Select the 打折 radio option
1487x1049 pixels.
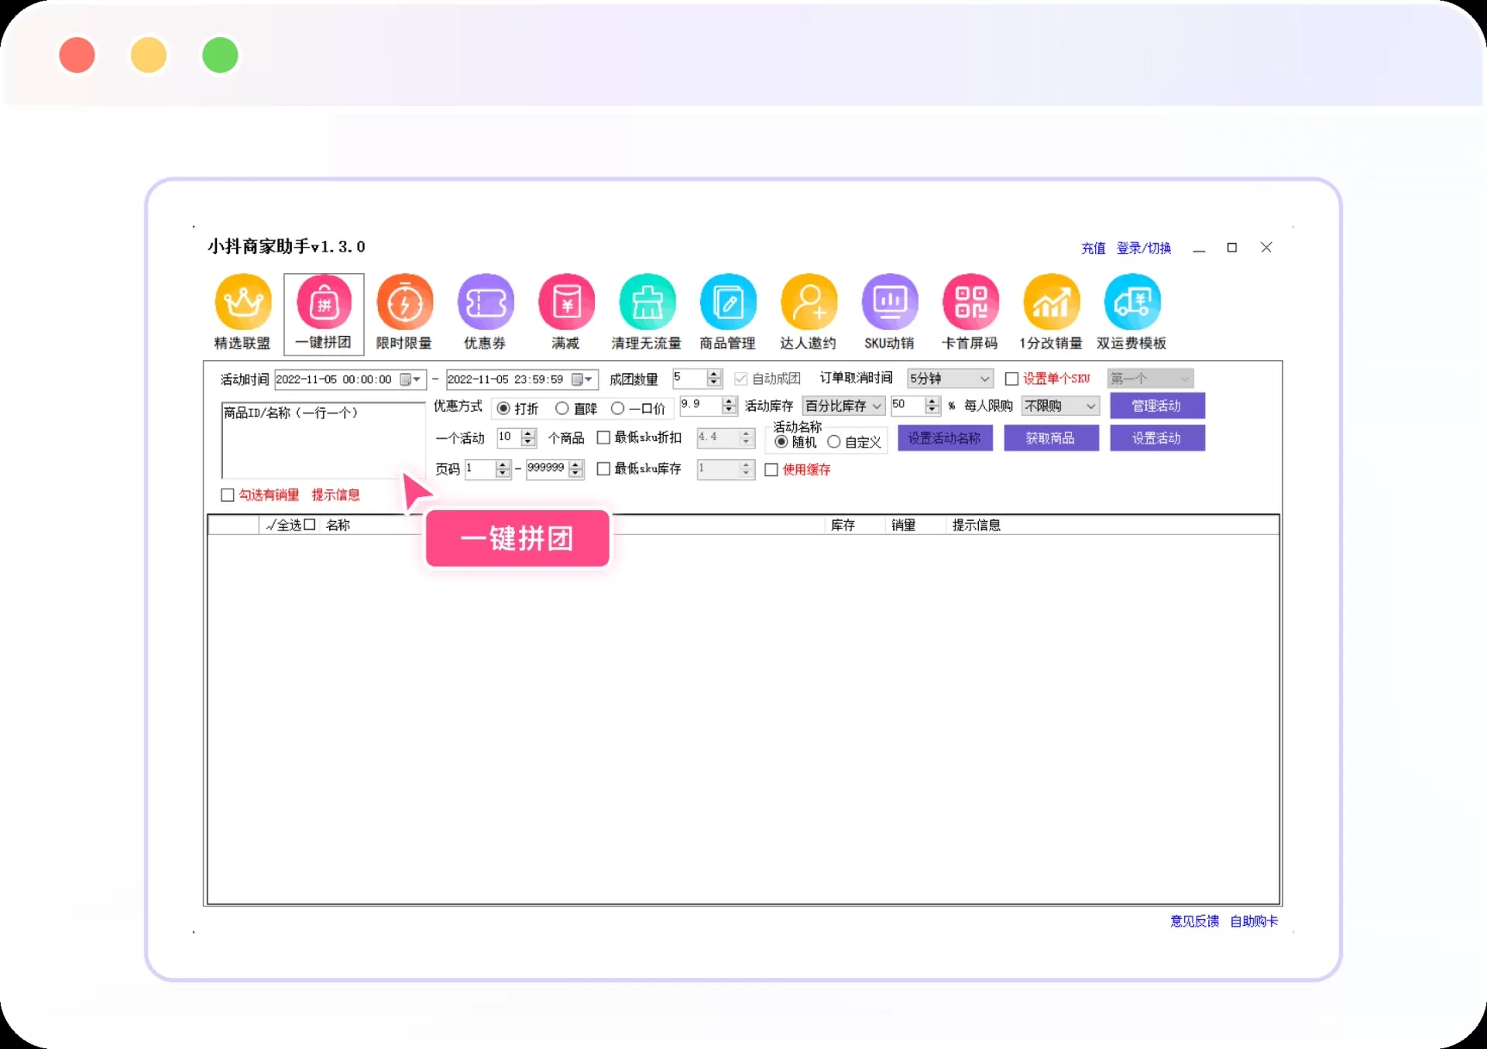[x=503, y=408]
